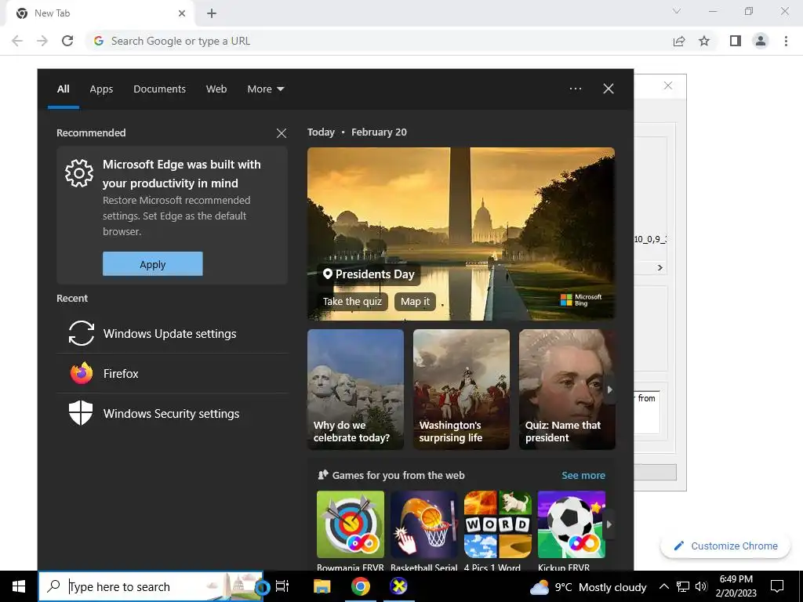Viewport: 803px width, 602px height.
Task: Share this page from address bar
Action: click(x=679, y=41)
